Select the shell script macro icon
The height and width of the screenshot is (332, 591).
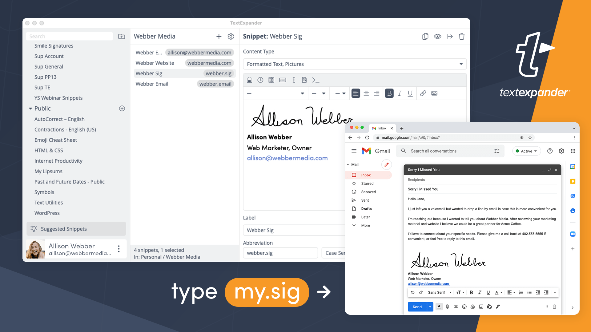316,80
